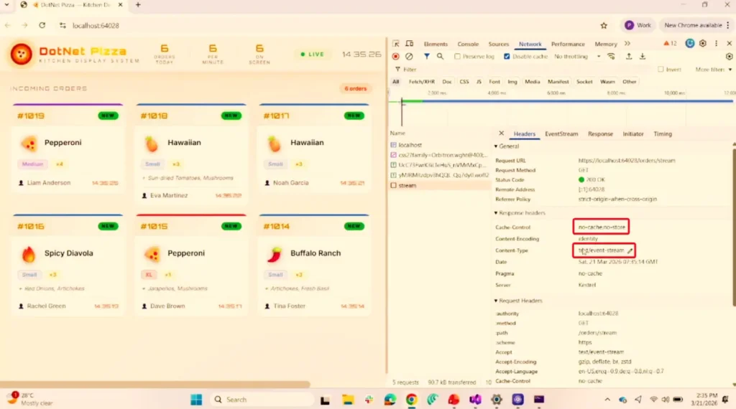Viewport: 736px width, 409px height.
Task: Open the Console panel tab
Action: tap(468, 44)
